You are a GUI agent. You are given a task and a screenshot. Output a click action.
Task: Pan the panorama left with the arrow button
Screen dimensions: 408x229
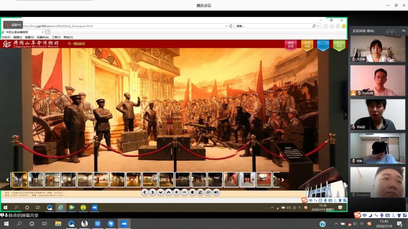(145, 192)
